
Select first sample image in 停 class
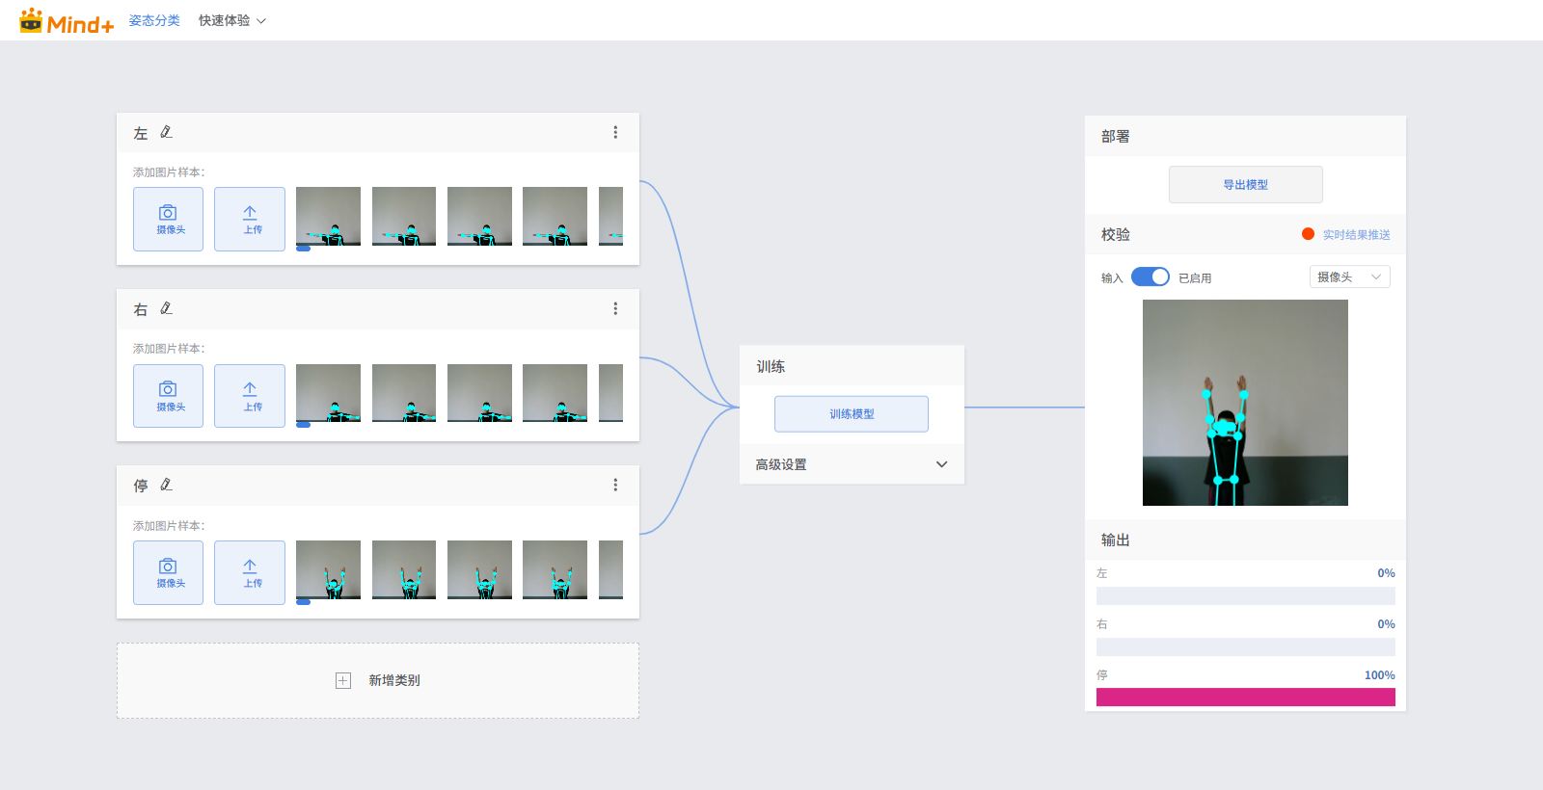328,569
